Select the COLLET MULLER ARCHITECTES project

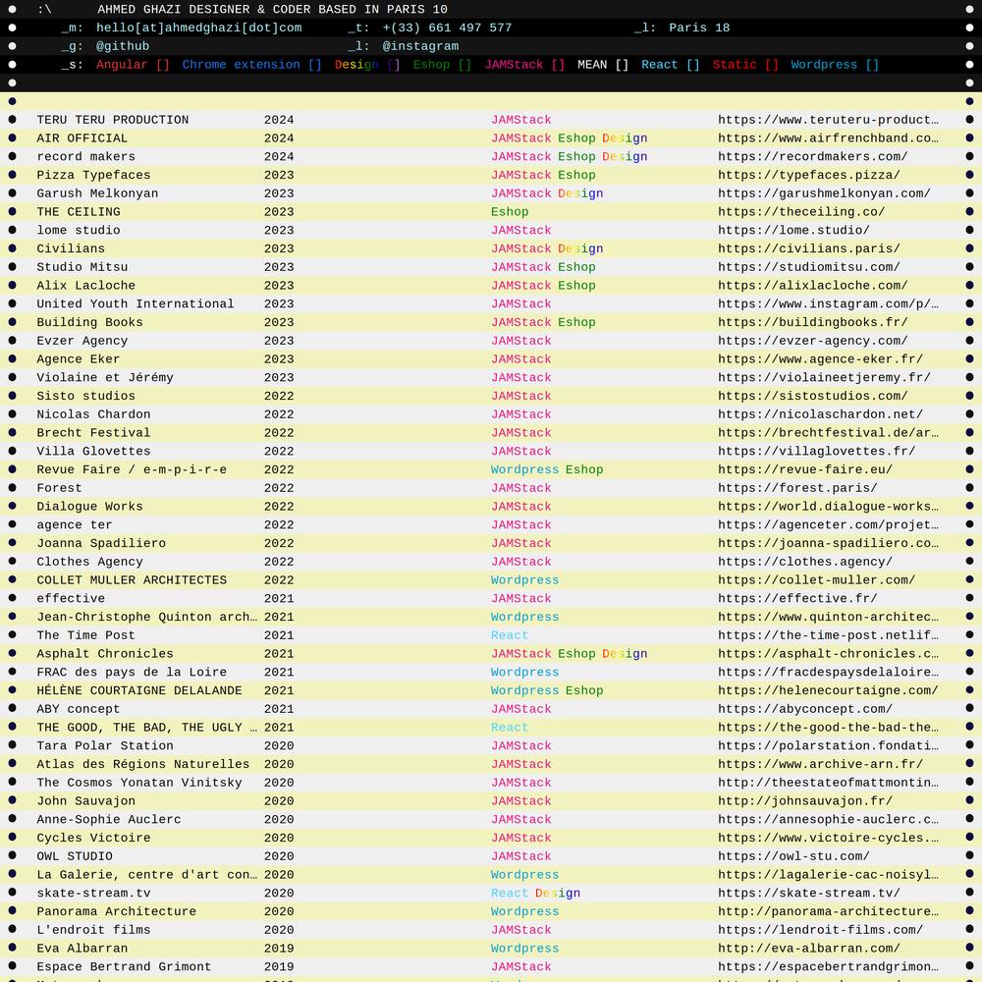[x=132, y=580]
